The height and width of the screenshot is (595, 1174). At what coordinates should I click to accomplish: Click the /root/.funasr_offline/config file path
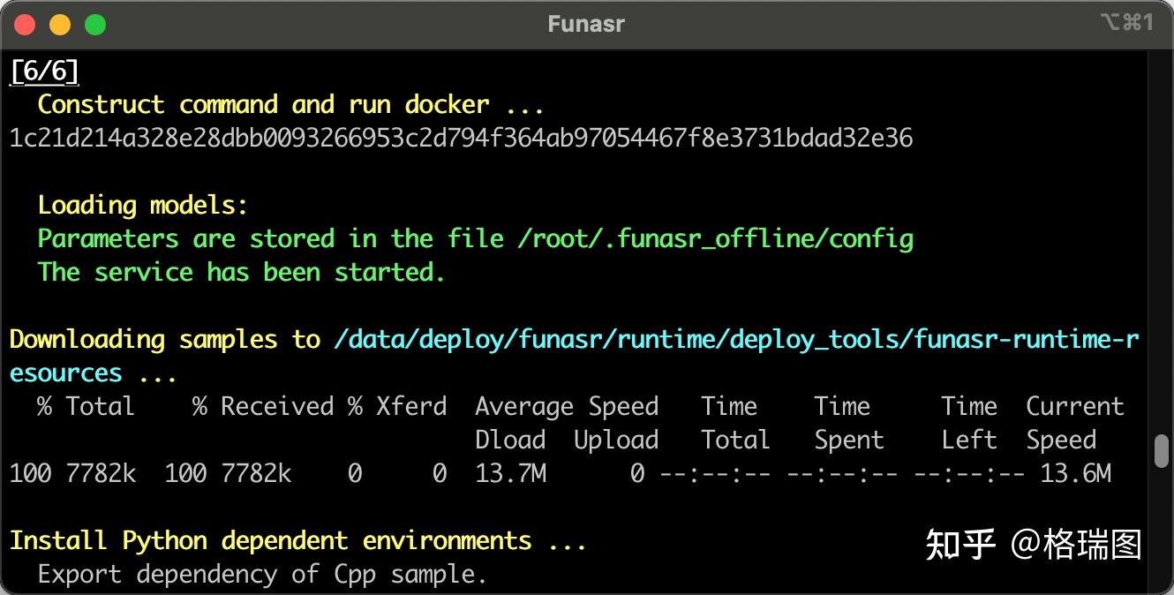click(x=717, y=238)
